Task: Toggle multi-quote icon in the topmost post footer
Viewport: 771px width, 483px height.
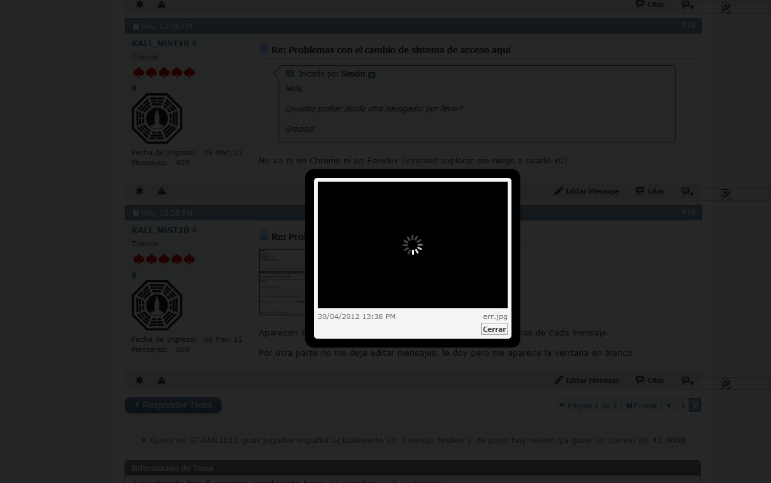Action: (x=688, y=4)
